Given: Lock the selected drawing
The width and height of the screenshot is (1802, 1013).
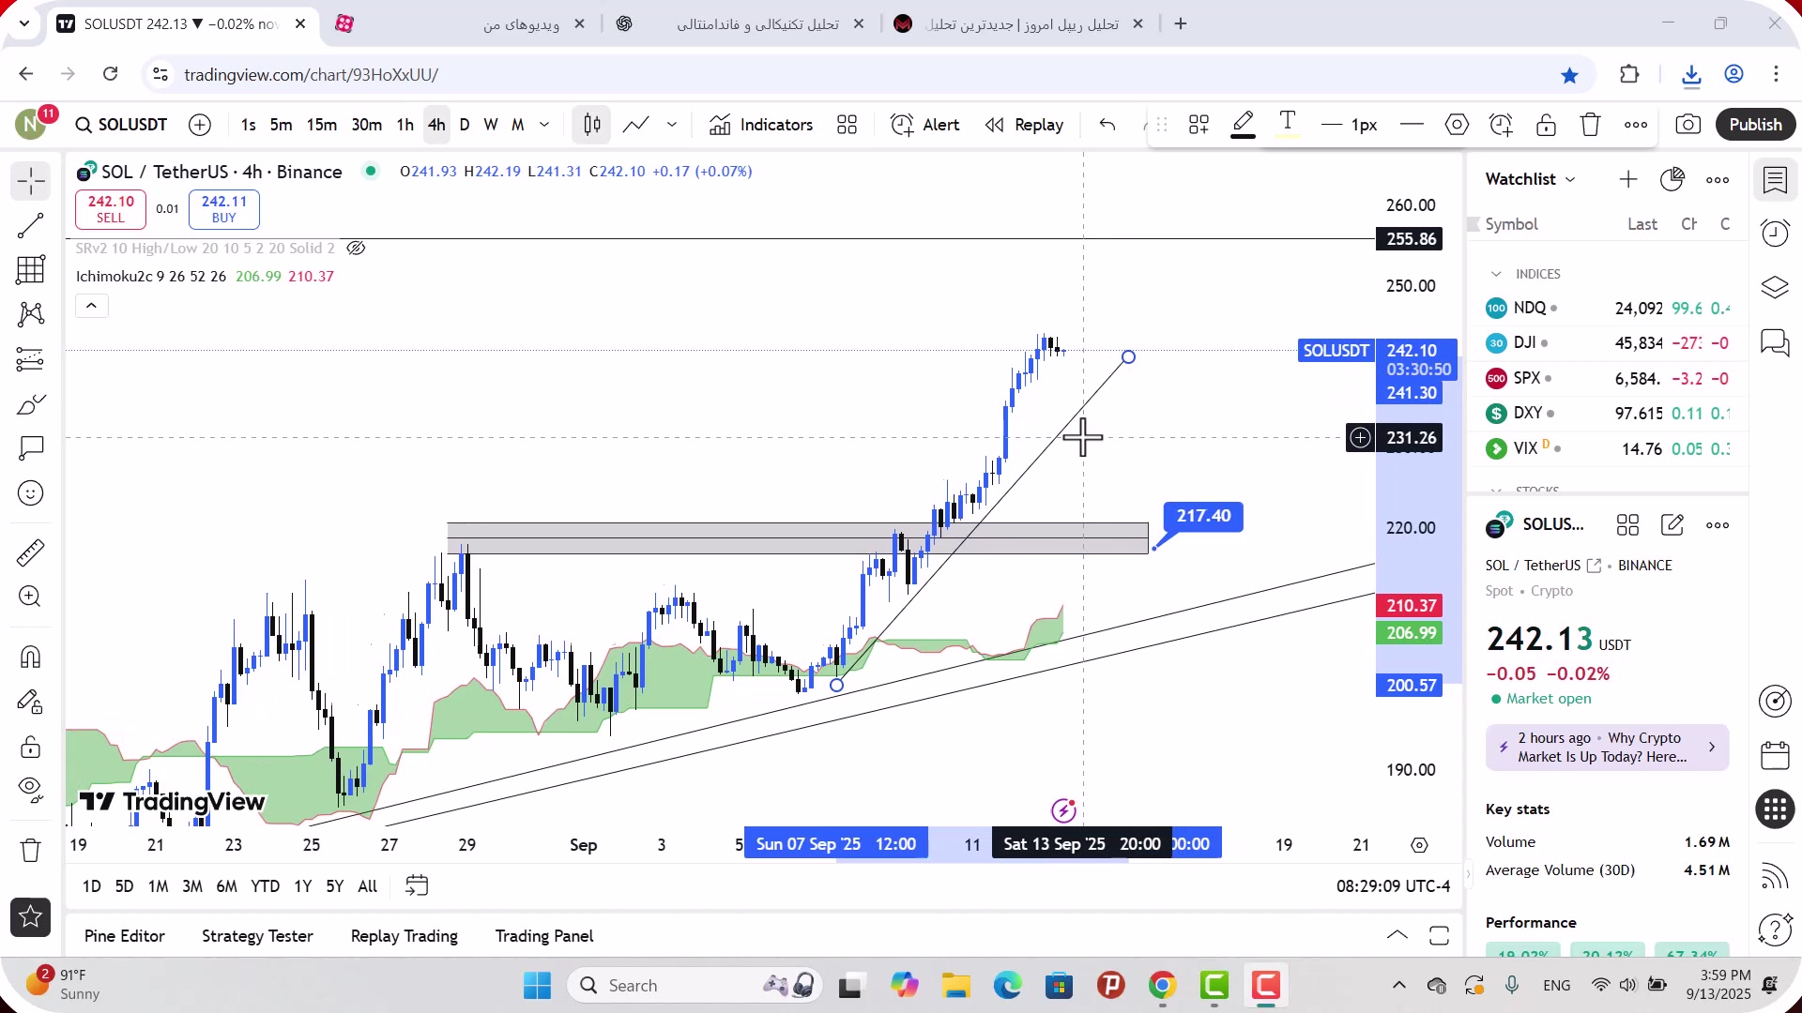Looking at the screenshot, I should (x=1546, y=124).
